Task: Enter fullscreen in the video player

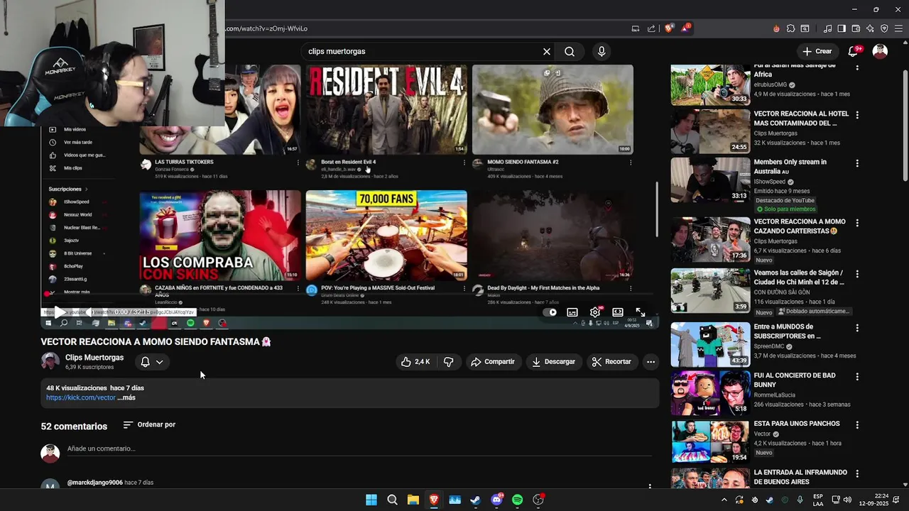Action: (x=641, y=312)
